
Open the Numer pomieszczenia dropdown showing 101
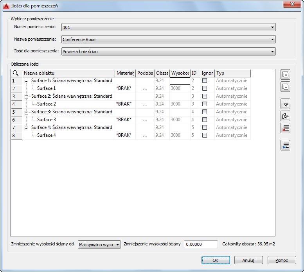pos(169,27)
